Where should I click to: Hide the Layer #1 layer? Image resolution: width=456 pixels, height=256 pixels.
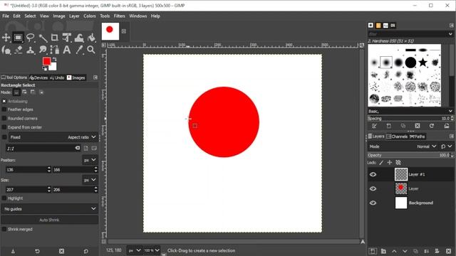373,174
